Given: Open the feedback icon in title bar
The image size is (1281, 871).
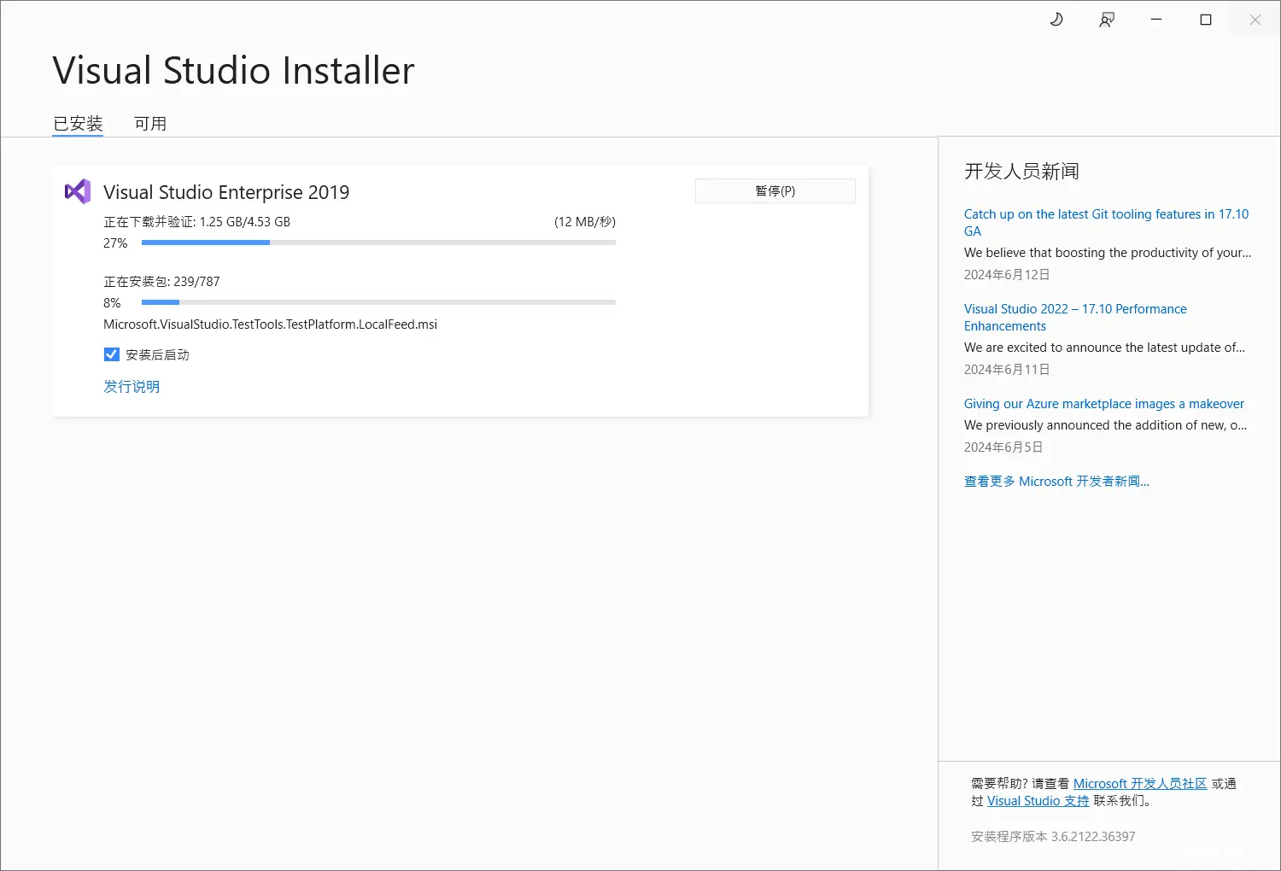Looking at the screenshot, I should [1107, 20].
